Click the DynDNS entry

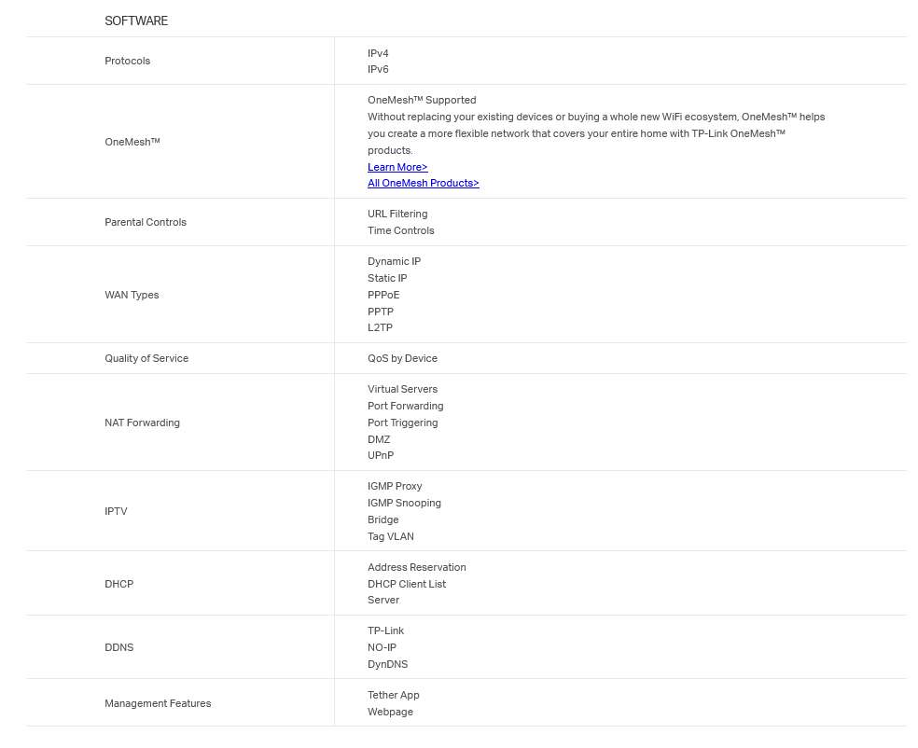pos(387,664)
